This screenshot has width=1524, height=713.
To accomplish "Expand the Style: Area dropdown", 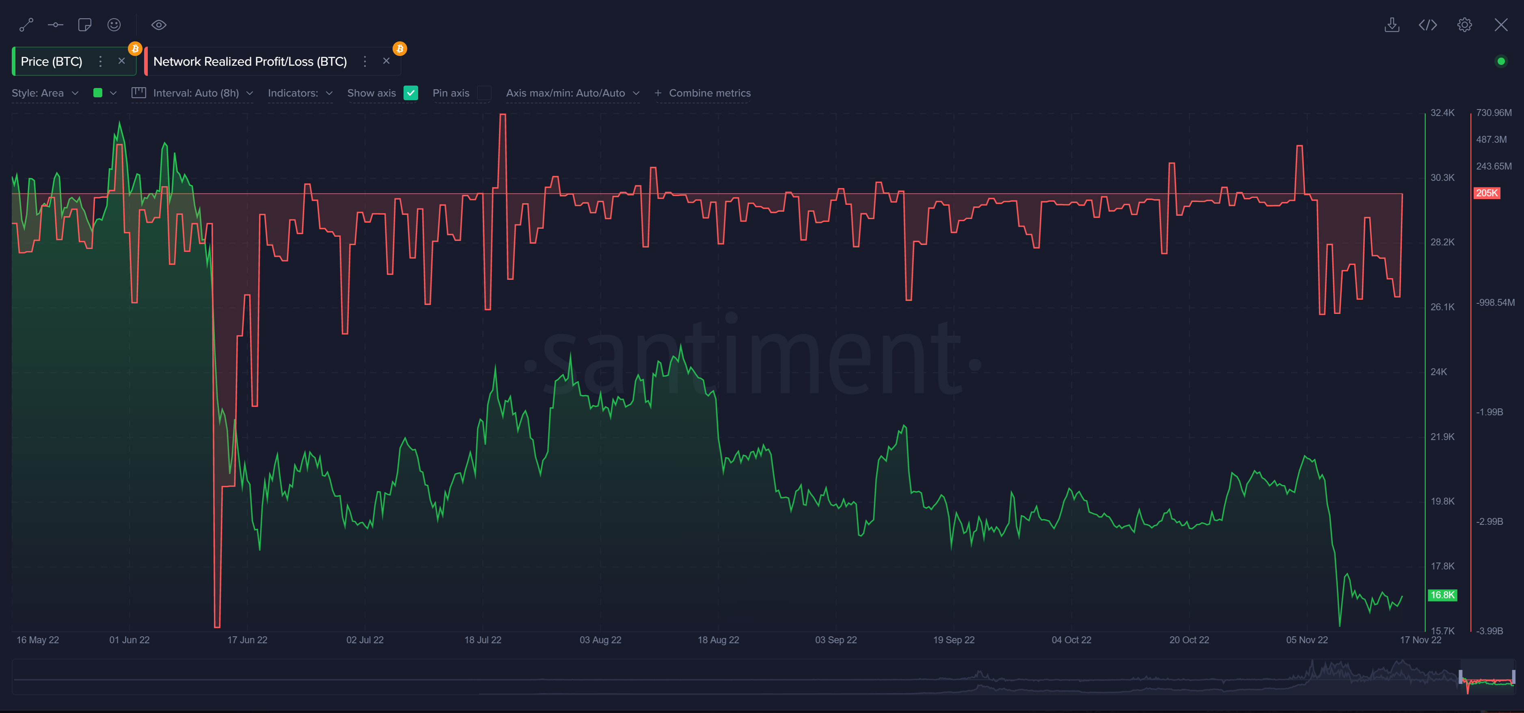I will pyautogui.click(x=45, y=93).
